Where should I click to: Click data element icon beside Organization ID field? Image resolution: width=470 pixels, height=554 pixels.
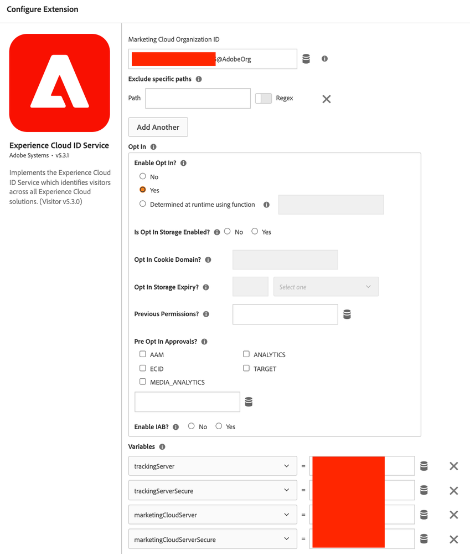click(306, 59)
